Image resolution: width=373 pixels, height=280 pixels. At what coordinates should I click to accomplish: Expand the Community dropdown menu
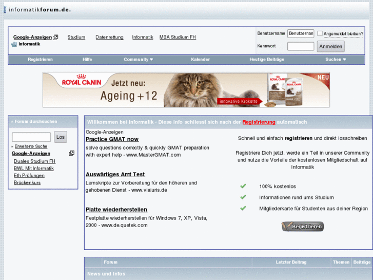[139, 59]
